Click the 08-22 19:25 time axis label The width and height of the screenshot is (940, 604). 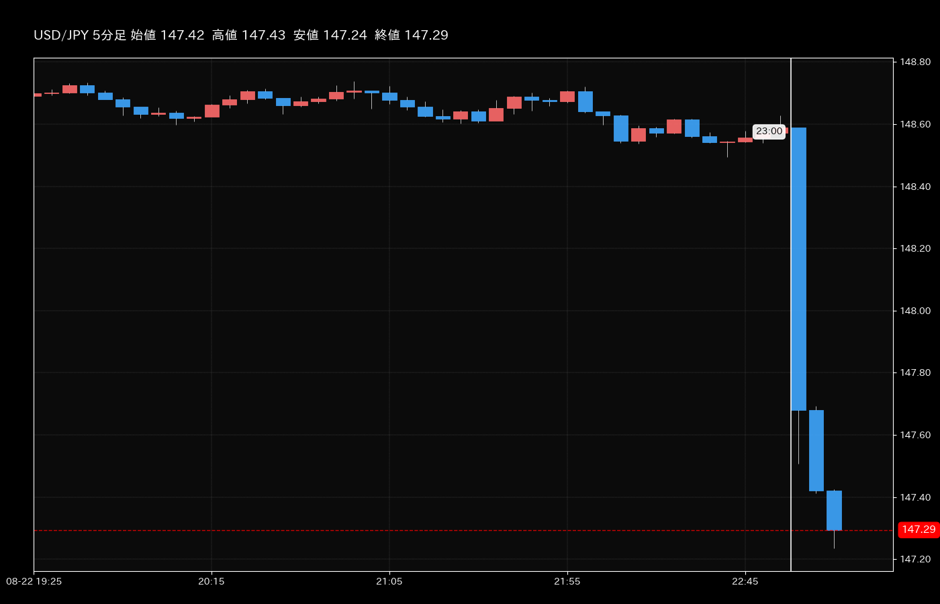[34, 581]
